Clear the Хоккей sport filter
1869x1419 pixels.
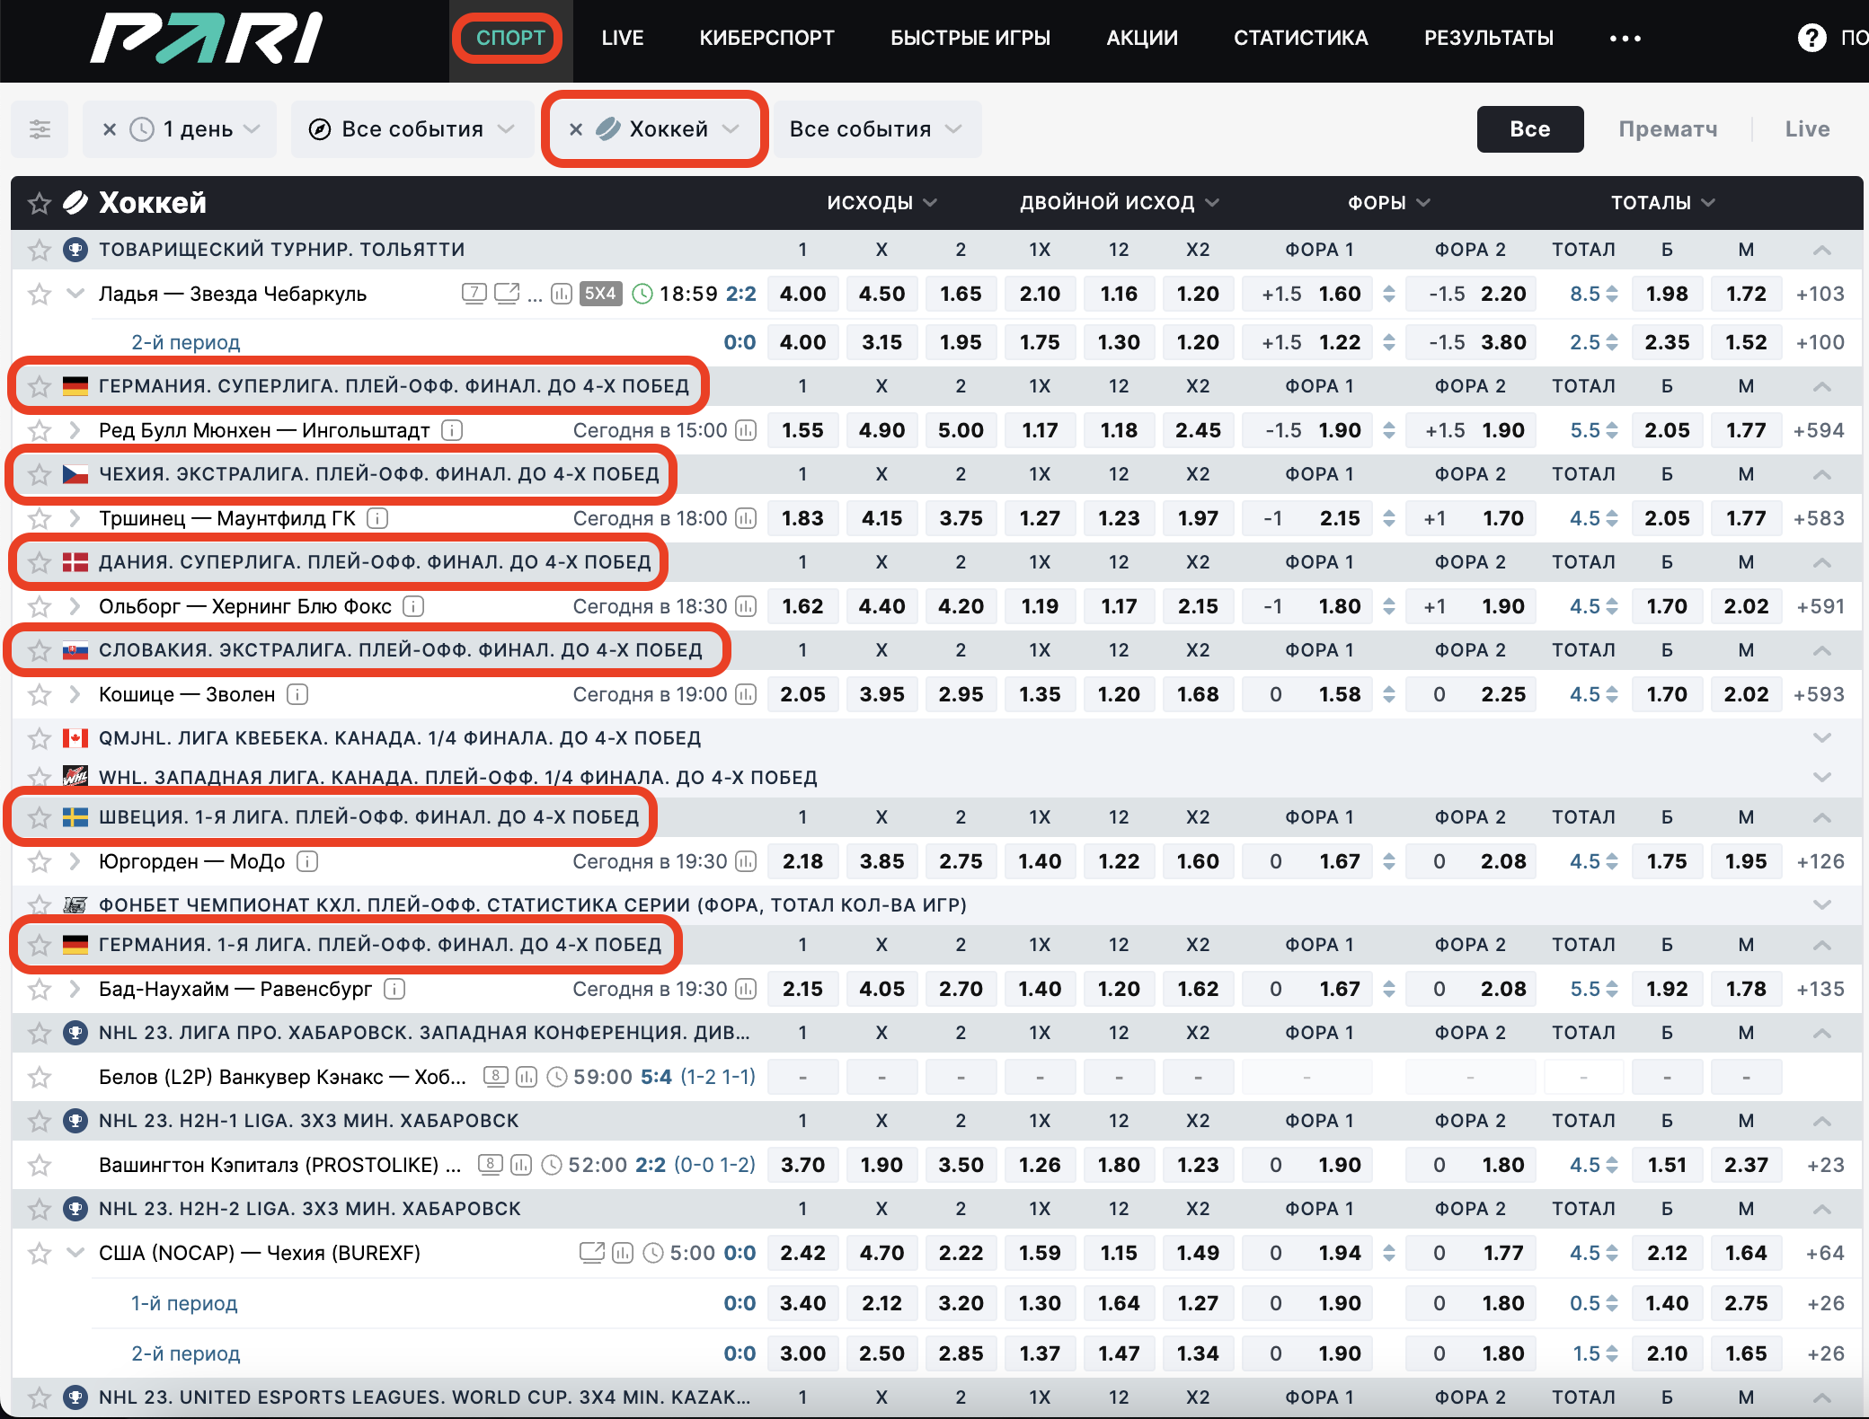point(576,129)
